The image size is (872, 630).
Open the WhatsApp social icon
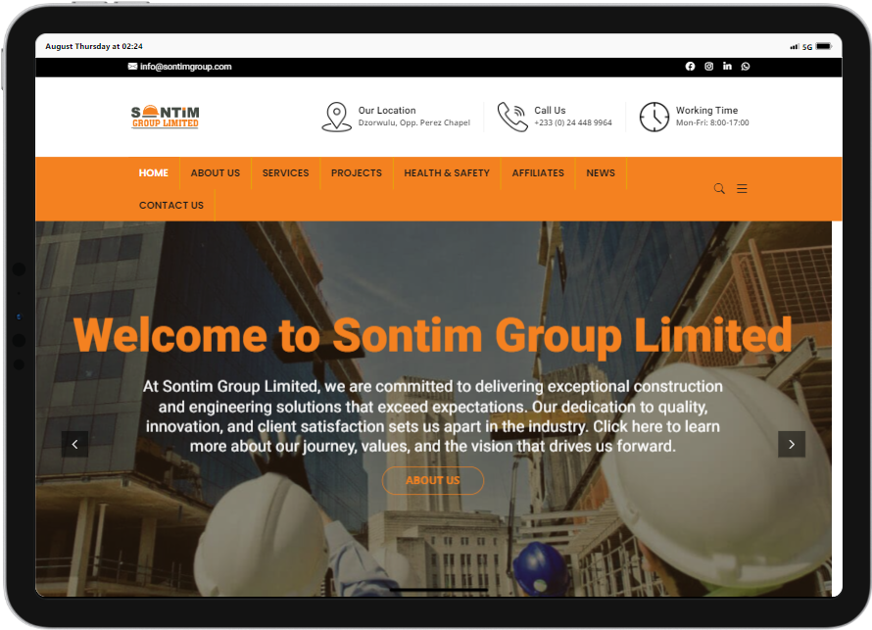pyautogui.click(x=746, y=67)
